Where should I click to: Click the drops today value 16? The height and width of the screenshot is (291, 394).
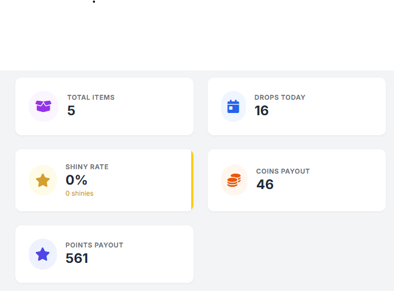(x=261, y=111)
